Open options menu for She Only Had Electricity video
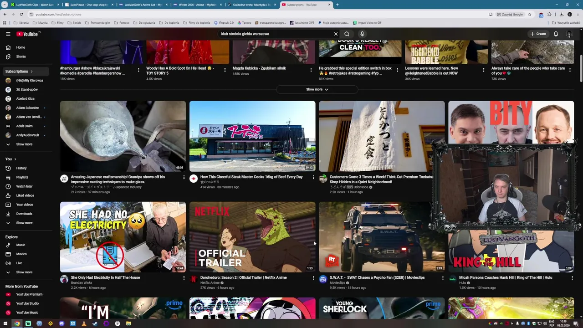The width and height of the screenshot is (583, 328). point(184,278)
